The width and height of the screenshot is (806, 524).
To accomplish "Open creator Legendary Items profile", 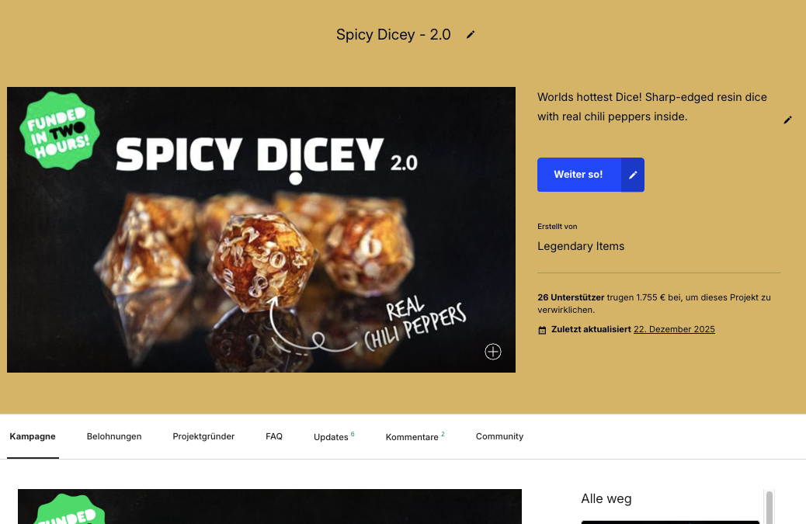I will coord(581,246).
